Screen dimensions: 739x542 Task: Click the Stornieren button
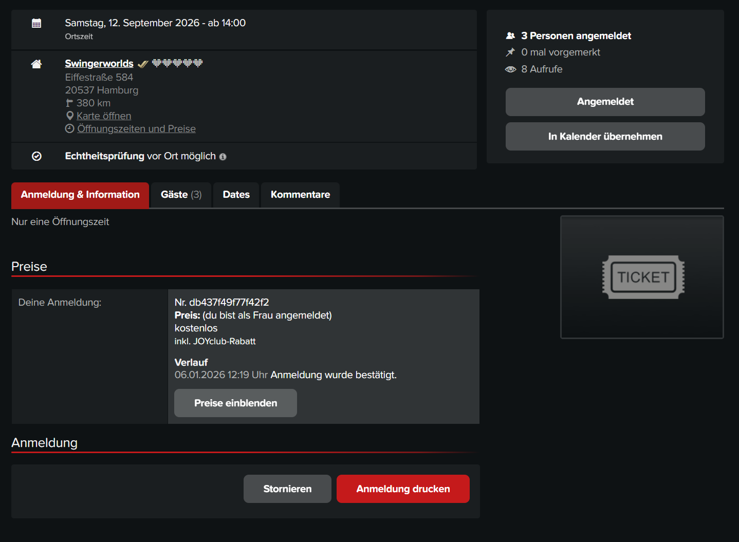click(x=287, y=489)
